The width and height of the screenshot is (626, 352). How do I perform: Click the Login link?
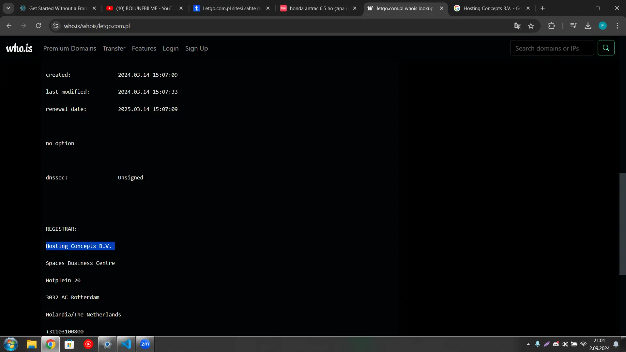(x=171, y=48)
